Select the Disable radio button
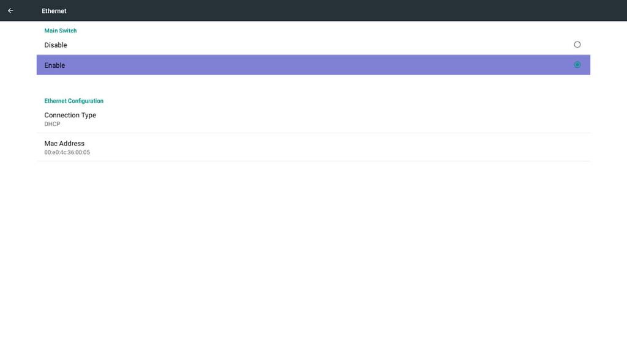Image resolution: width=627 pixels, height=352 pixels. coord(577,45)
